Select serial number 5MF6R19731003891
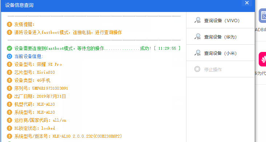Screen dimensions: 266x142 [50, 88]
